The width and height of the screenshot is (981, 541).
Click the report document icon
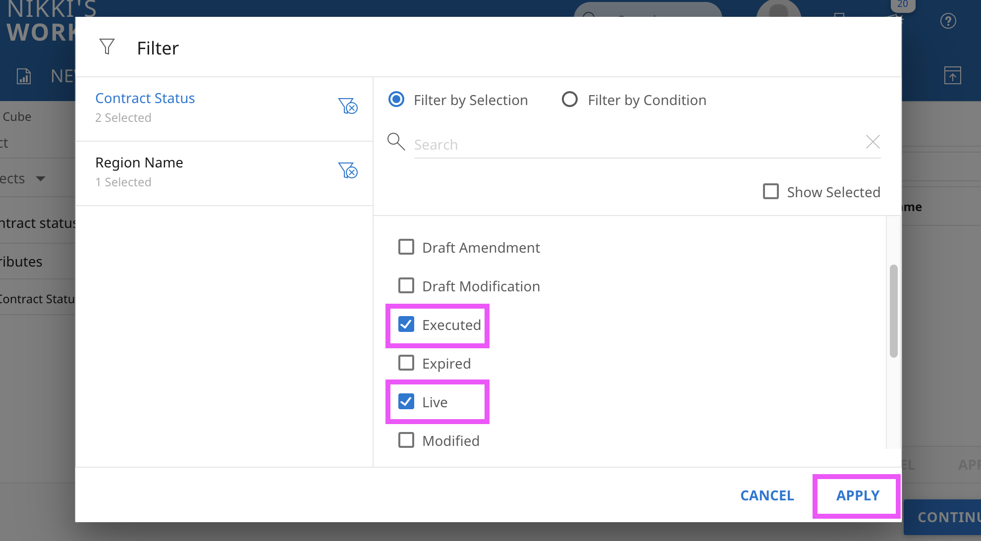pyautogui.click(x=24, y=76)
